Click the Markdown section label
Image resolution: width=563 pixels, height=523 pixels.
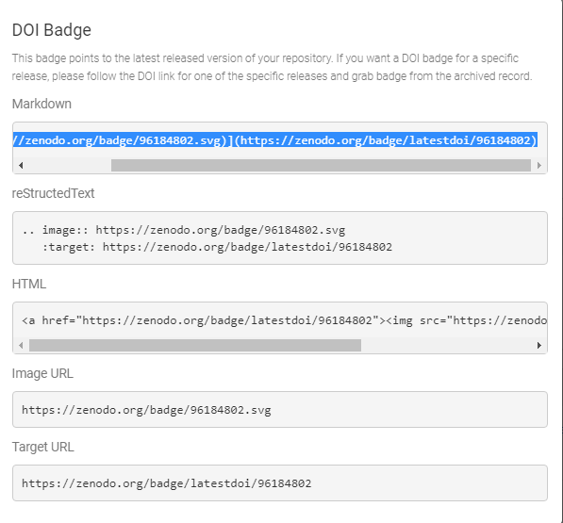click(x=41, y=104)
